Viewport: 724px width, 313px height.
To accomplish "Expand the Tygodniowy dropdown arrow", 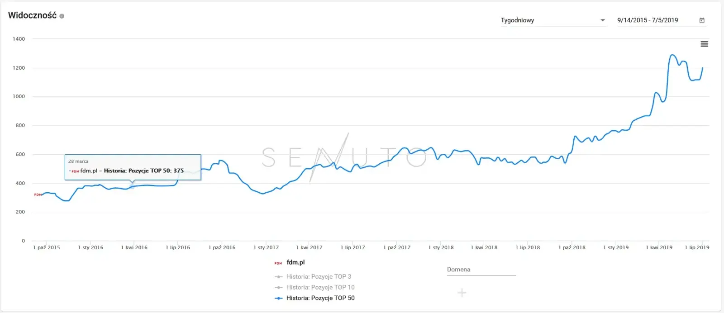I will [x=602, y=20].
